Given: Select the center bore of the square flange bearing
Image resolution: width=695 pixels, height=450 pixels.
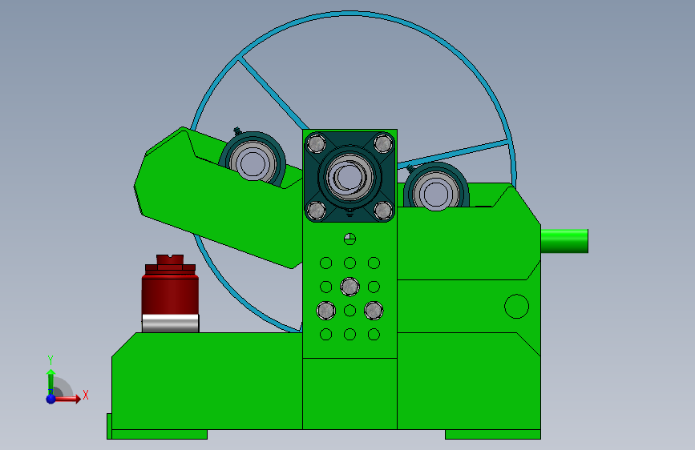Looking at the screenshot, I should [350, 176].
